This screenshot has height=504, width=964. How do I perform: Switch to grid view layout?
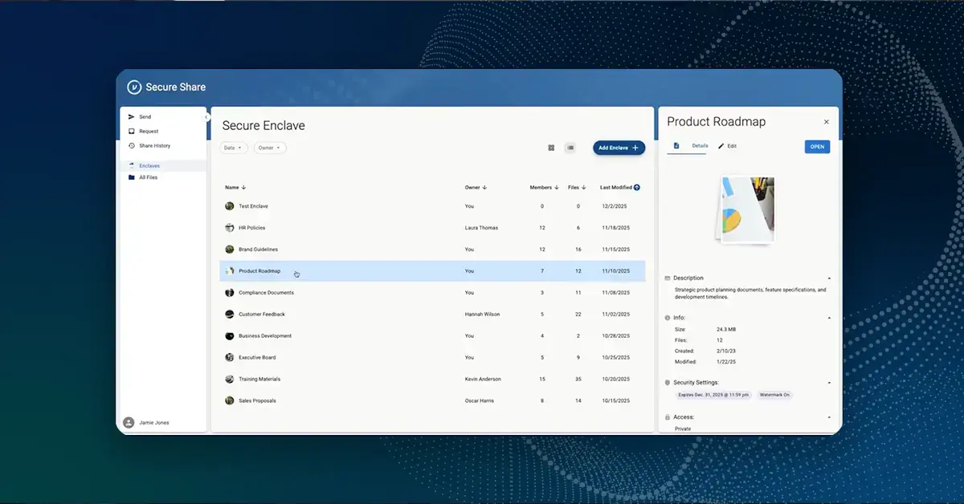[551, 148]
